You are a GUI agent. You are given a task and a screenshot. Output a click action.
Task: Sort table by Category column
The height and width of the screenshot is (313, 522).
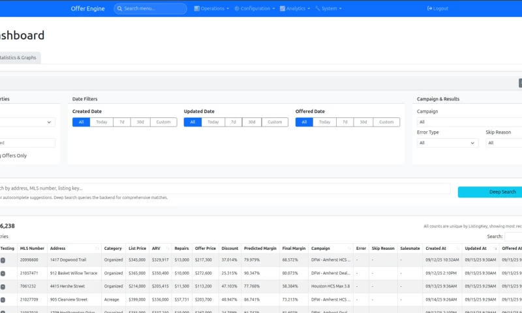pyautogui.click(x=113, y=248)
